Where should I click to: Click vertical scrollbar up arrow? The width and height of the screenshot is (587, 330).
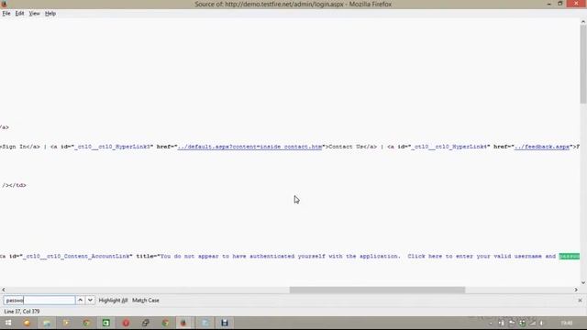(x=583, y=22)
